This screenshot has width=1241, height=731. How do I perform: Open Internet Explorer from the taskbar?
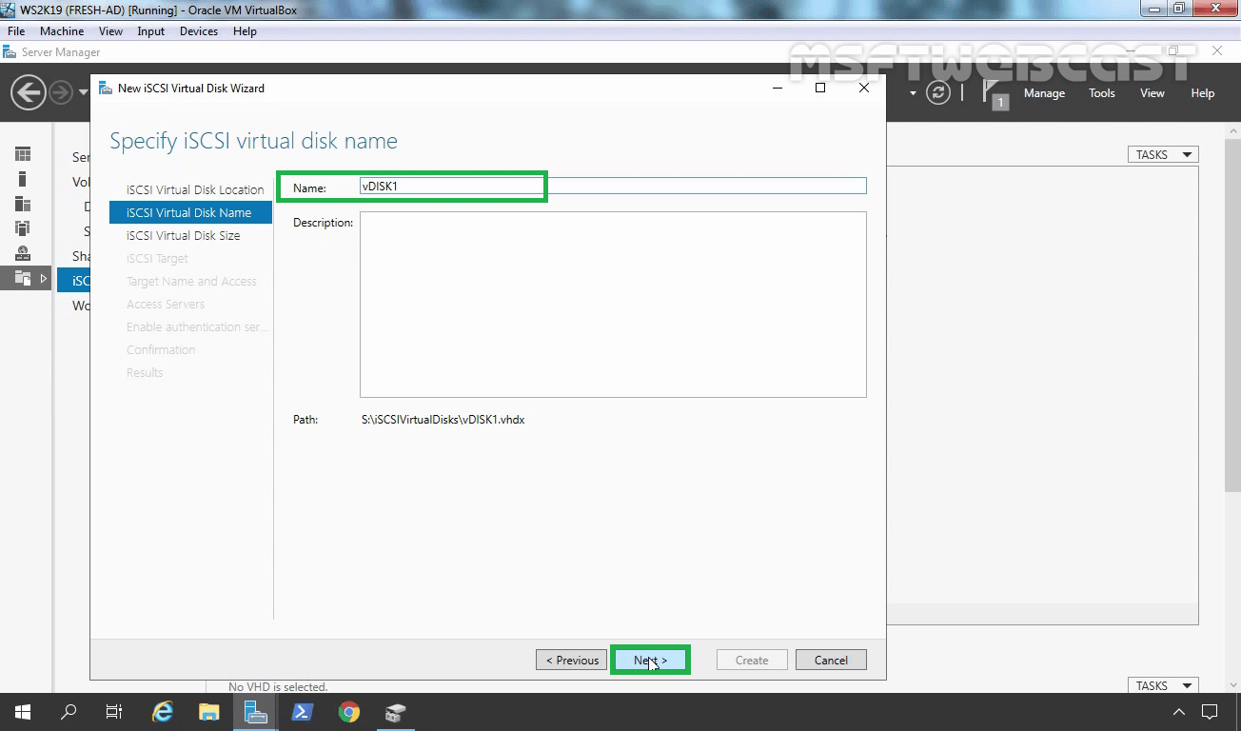(x=163, y=711)
